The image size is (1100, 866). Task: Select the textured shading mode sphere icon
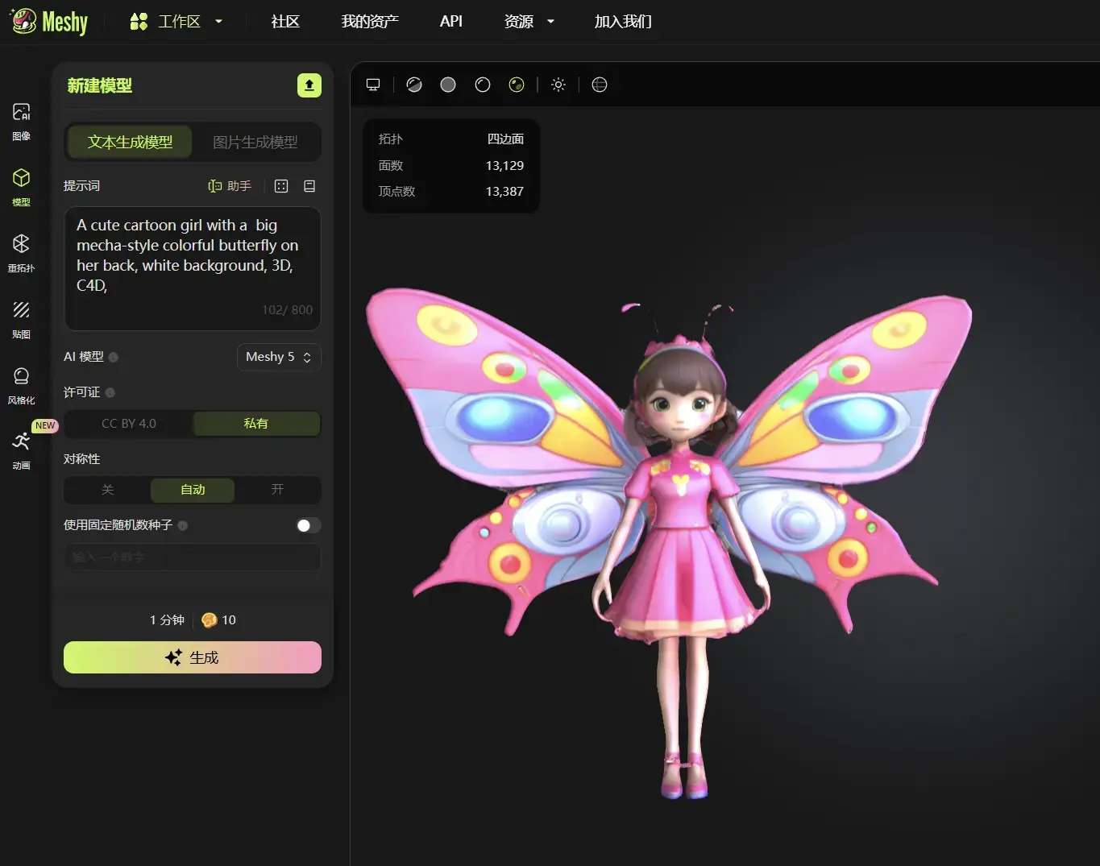coord(517,84)
